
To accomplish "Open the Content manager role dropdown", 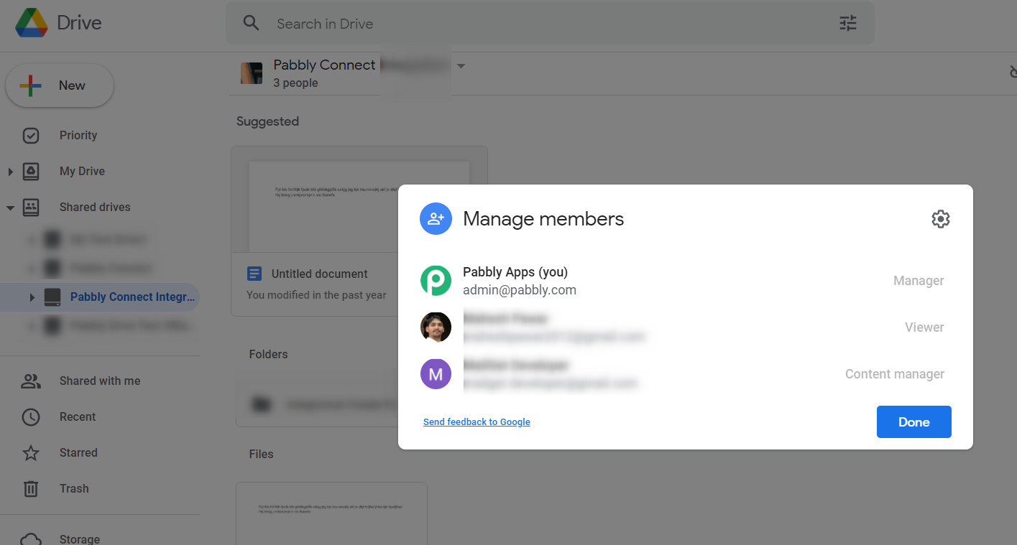I will tap(895, 374).
